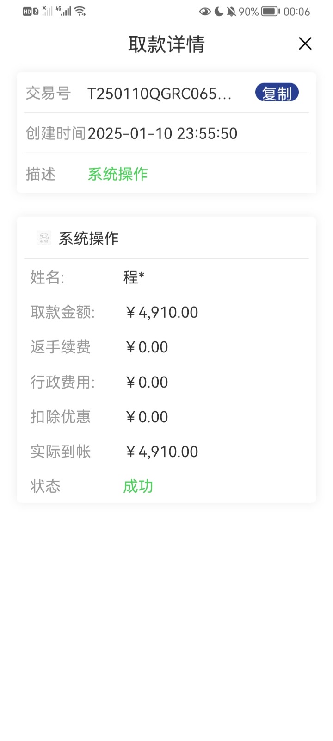Tap the game controller icon
333x741 pixels.
coord(44,238)
